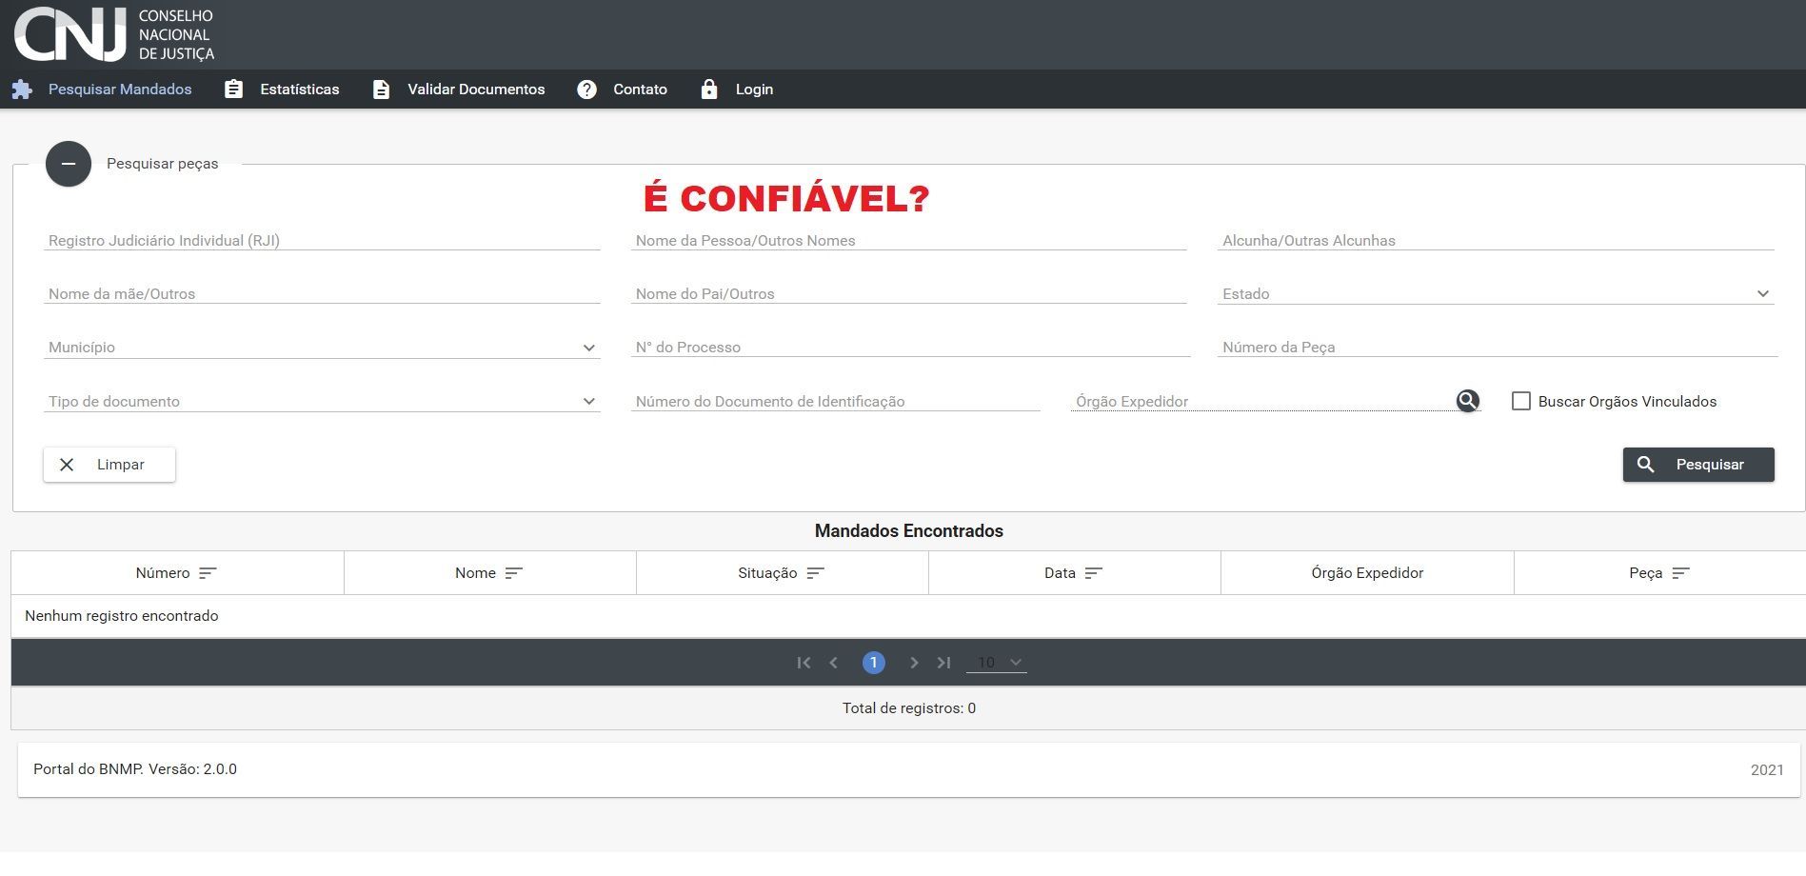Click the Órgão Expedidor search magnifier icon
1806x876 pixels.
coord(1467,401)
